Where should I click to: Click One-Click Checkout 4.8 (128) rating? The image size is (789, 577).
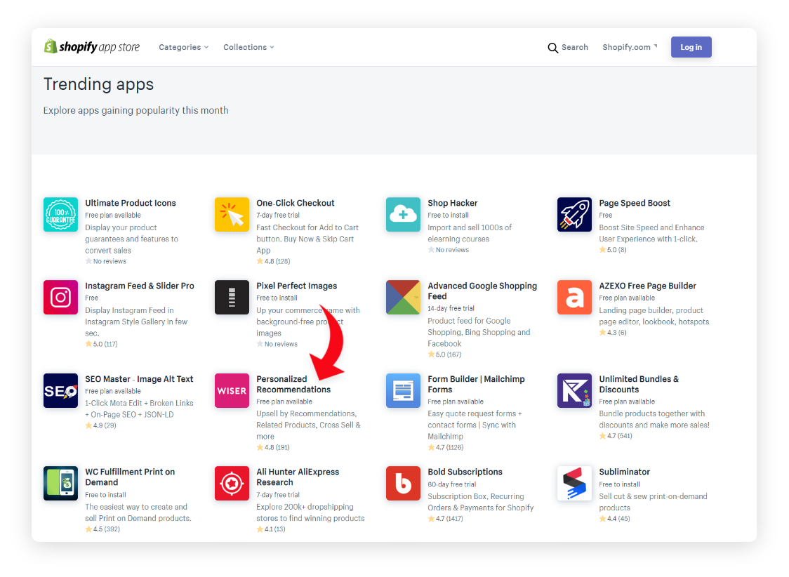coord(273,261)
